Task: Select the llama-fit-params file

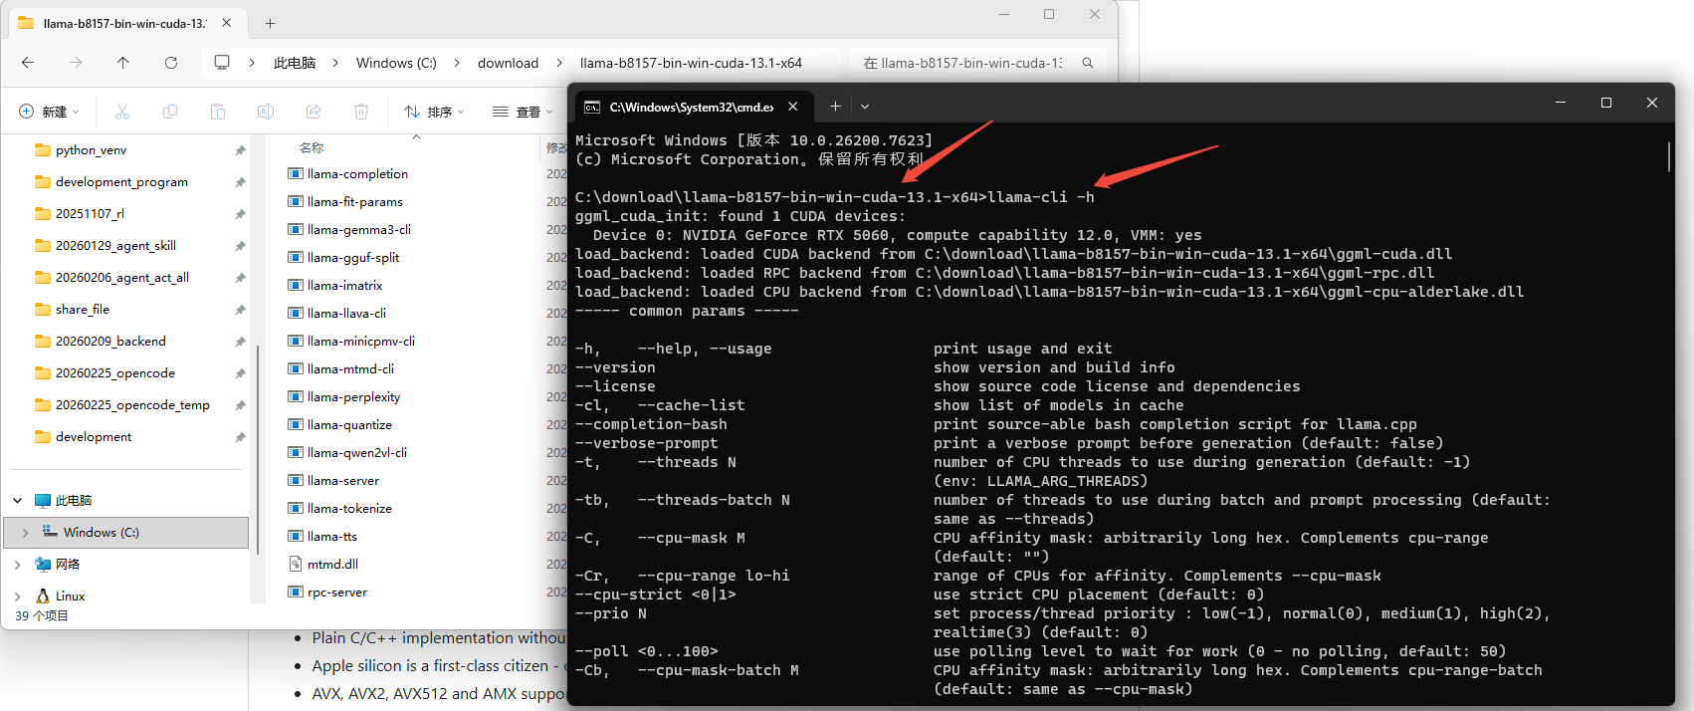Action: click(x=354, y=201)
